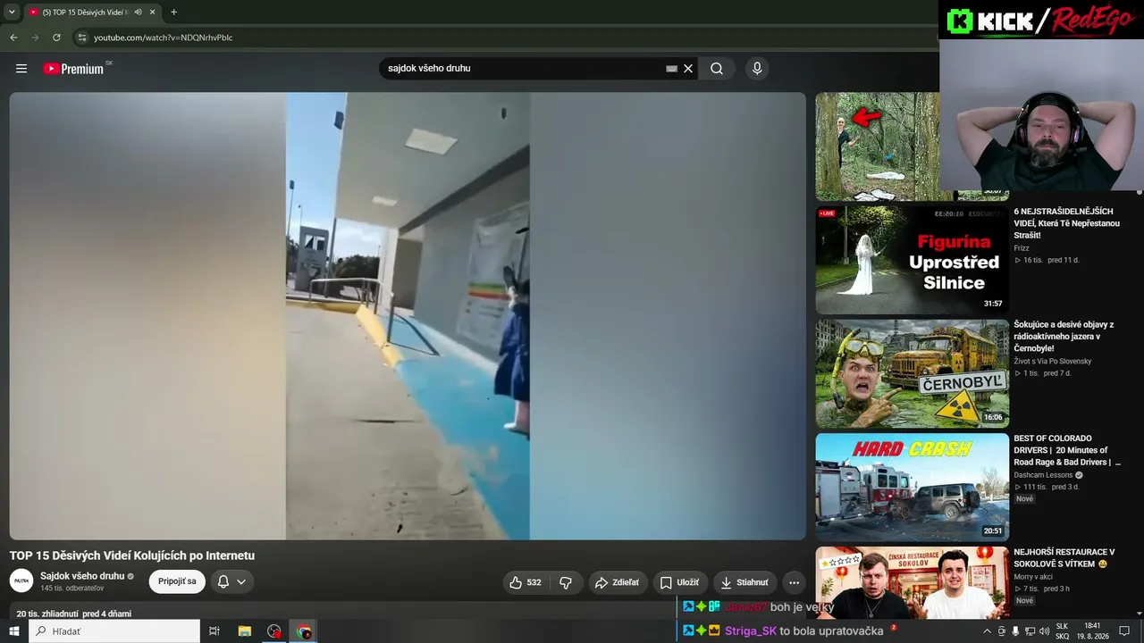
Task: Close the TOP 15 Děsivých Videí tab
Action: [x=153, y=13]
